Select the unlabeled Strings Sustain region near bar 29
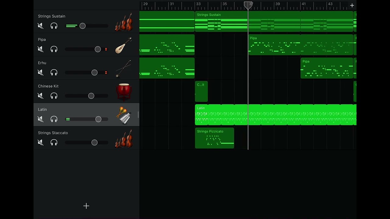The width and height of the screenshot is (390, 219). (167, 22)
